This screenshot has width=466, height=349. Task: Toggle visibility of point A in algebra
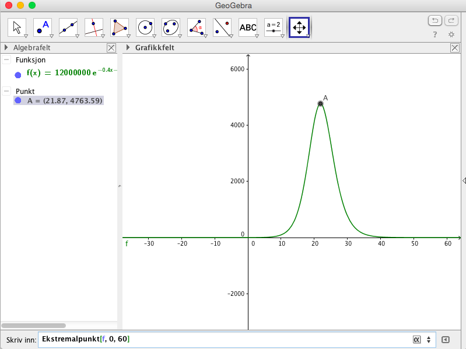(x=18, y=100)
